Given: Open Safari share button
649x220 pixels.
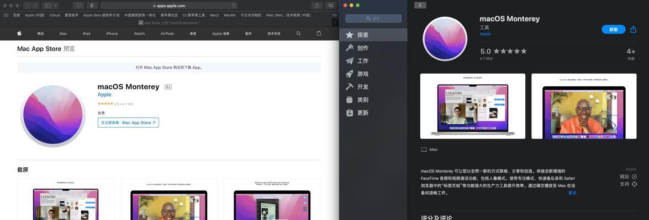Looking at the screenshot, I should point(316,5).
